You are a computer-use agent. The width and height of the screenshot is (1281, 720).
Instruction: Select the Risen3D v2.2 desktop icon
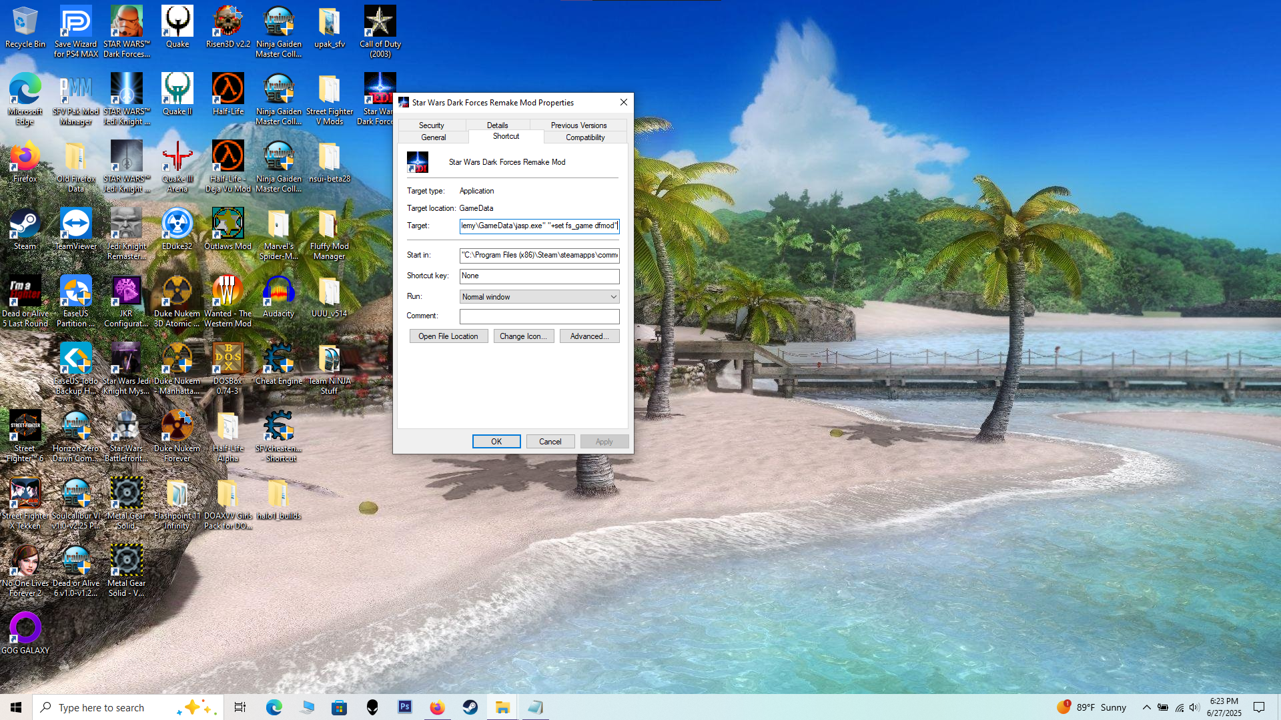click(228, 28)
